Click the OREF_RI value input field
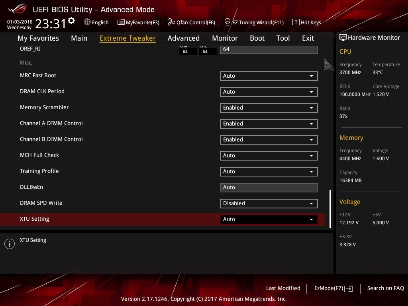 pyautogui.click(x=269, y=49)
